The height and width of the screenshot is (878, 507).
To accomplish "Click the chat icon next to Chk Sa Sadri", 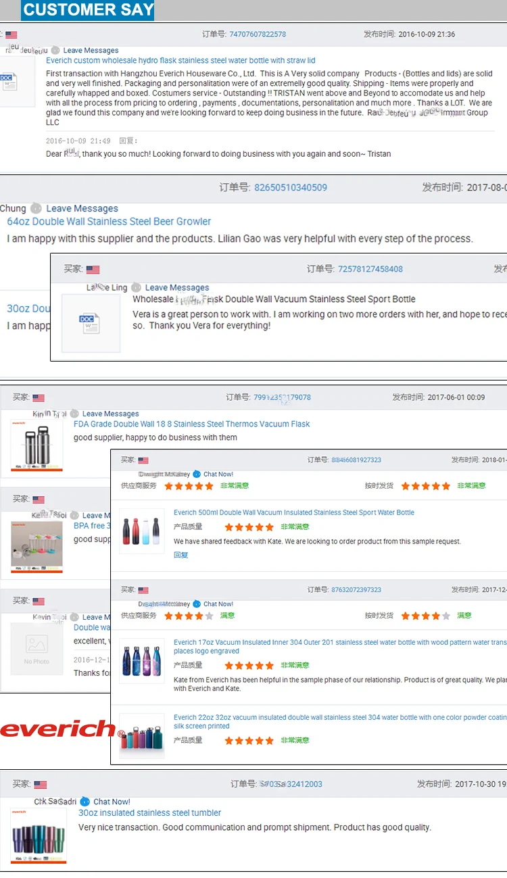I will pos(84,802).
